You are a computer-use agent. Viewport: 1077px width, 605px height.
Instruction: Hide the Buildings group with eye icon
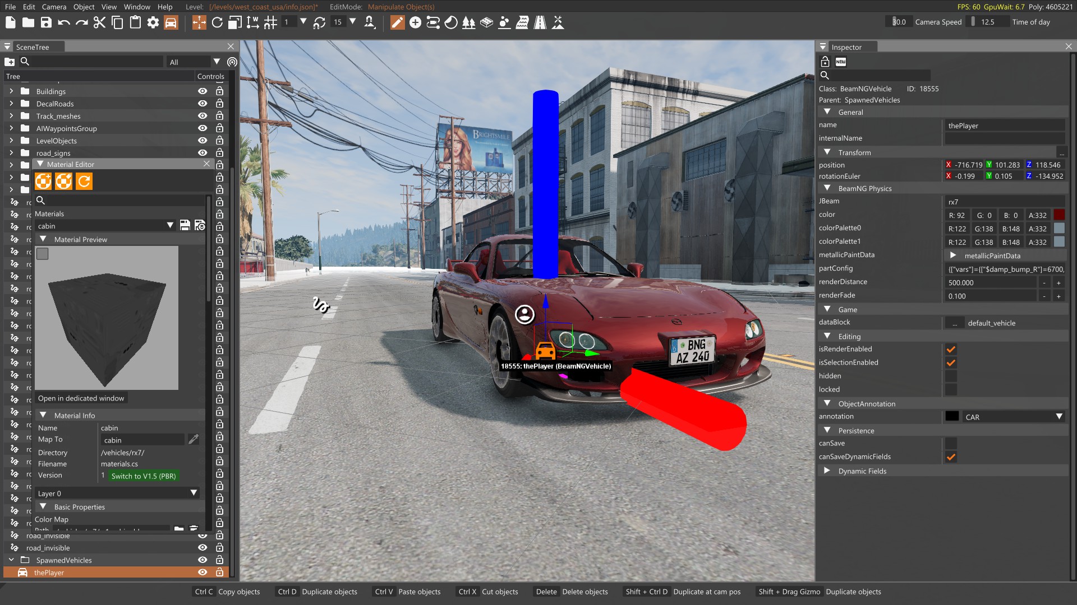tap(202, 91)
